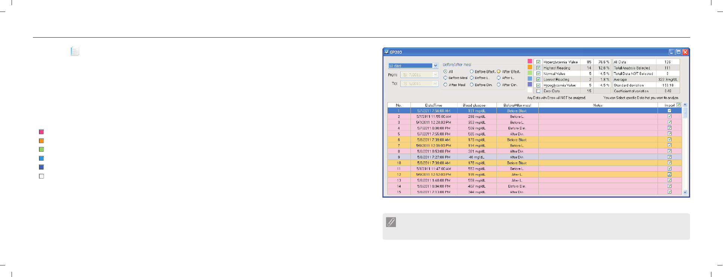
Task: Click the Before/After meal column header
Action: pyautogui.click(x=517, y=105)
